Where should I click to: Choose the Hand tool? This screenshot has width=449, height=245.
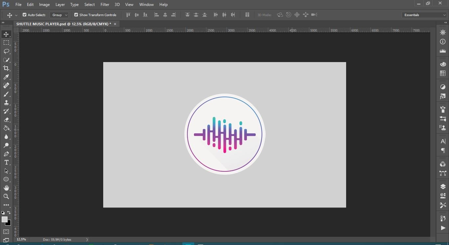click(6, 188)
